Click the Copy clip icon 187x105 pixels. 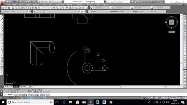click(30, 8)
